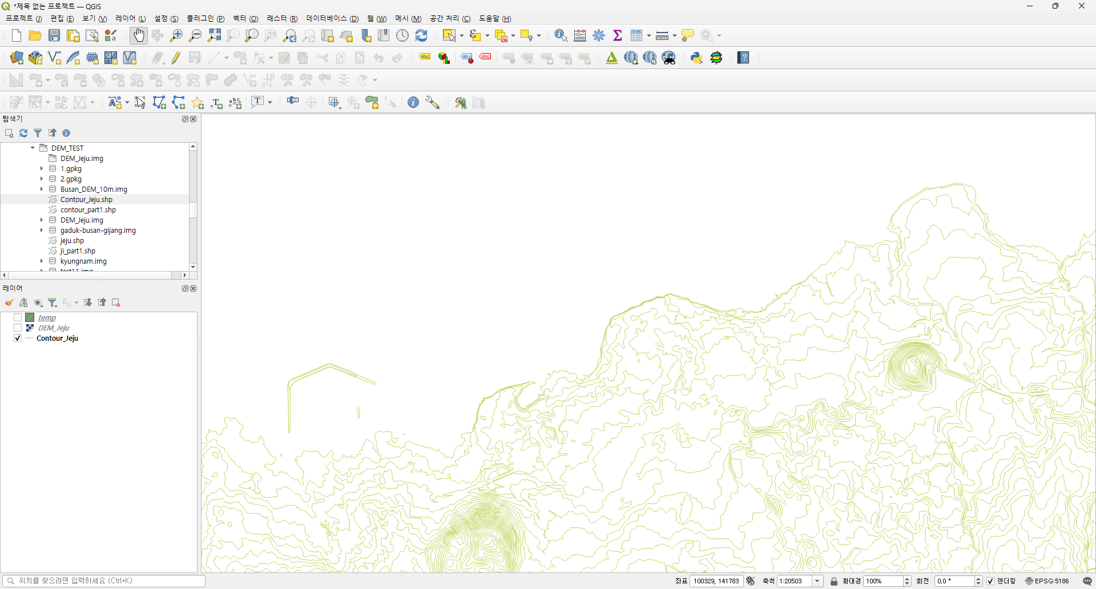Increase the magnifier value with up arrow
Screen dimensions: 1096x589
(x=907, y=579)
